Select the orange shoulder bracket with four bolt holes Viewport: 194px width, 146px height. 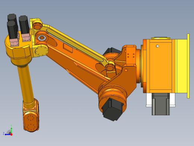point(131,55)
